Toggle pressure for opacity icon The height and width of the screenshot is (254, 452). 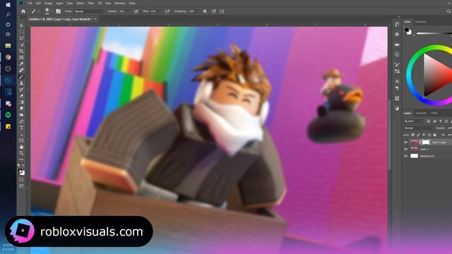[x=136, y=11]
